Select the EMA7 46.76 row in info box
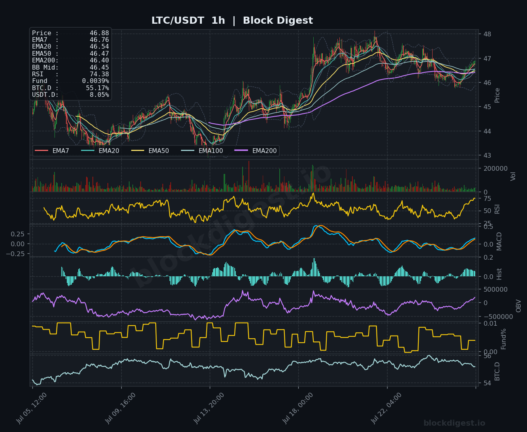The width and height of the screenshot is (527, 432). [x=70, y=40]
